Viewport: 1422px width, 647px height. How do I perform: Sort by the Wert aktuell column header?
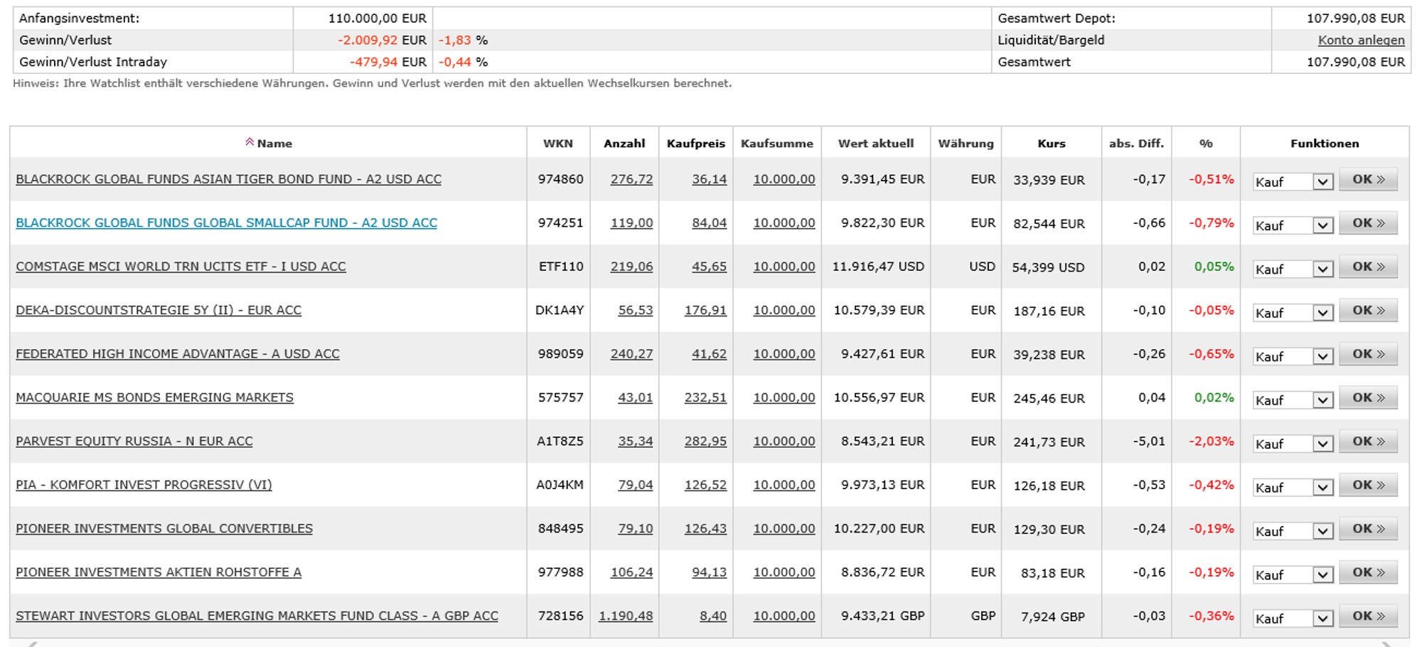pos(875,144)
